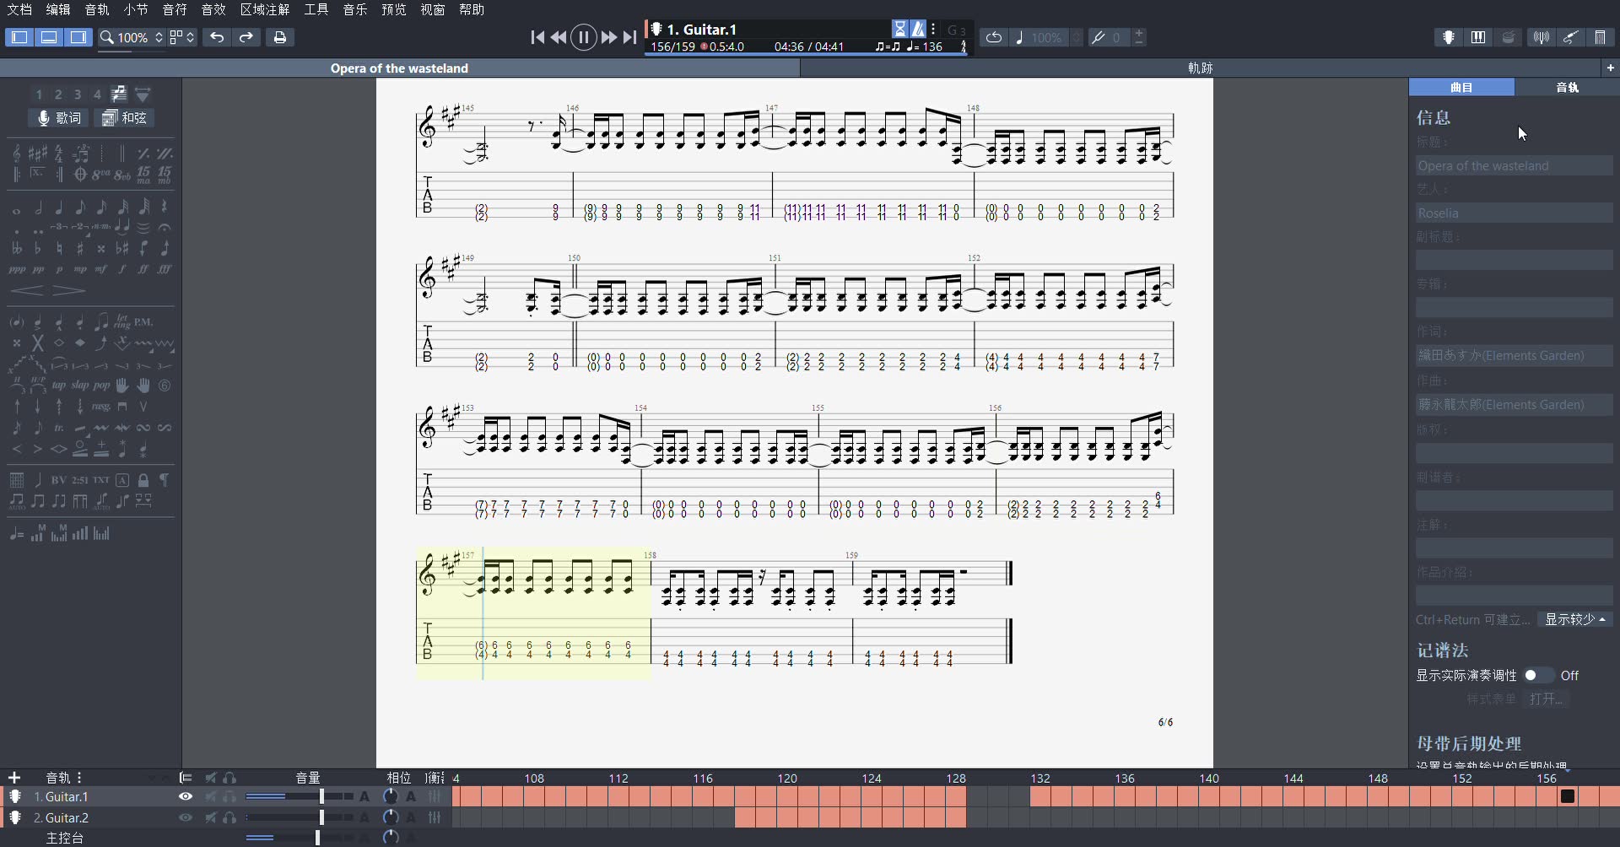Select voice 2 in the palette
1620x847 pixels.
58,94
